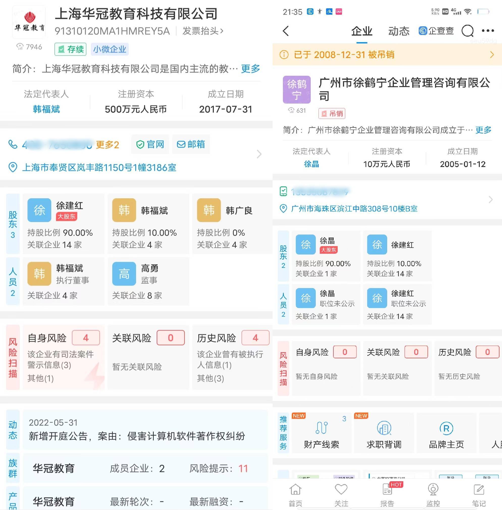
Task: Open the 邮箱 email button
Action: [x=191, y=144]
